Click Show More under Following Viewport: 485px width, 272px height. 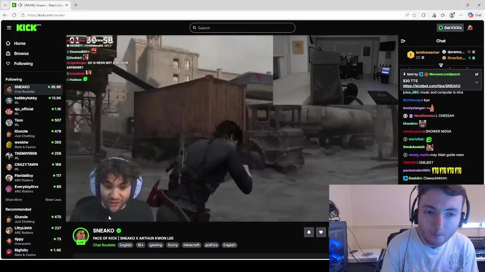[14, 200]
